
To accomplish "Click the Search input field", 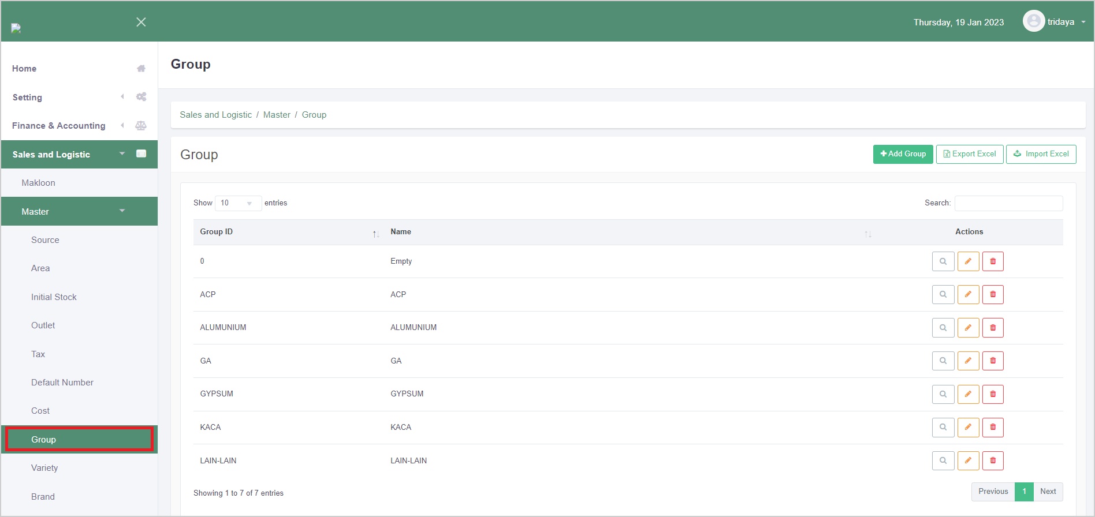I will click(1008, 203).
